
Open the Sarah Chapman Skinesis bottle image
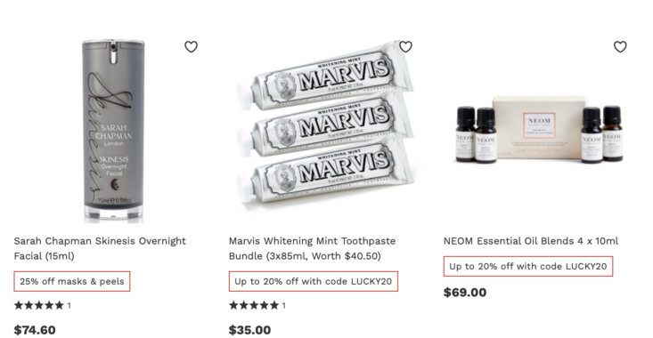113,131
